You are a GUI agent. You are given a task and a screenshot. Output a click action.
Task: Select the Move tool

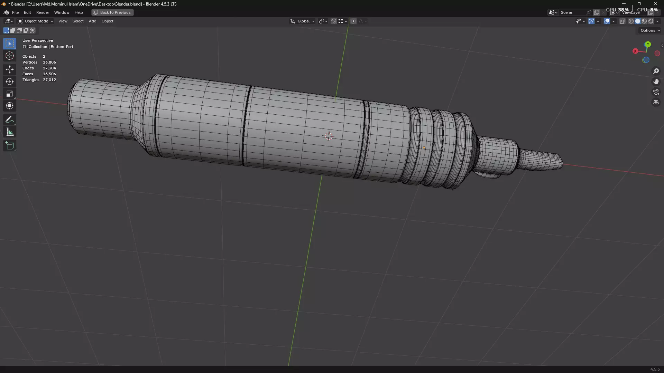10,69
